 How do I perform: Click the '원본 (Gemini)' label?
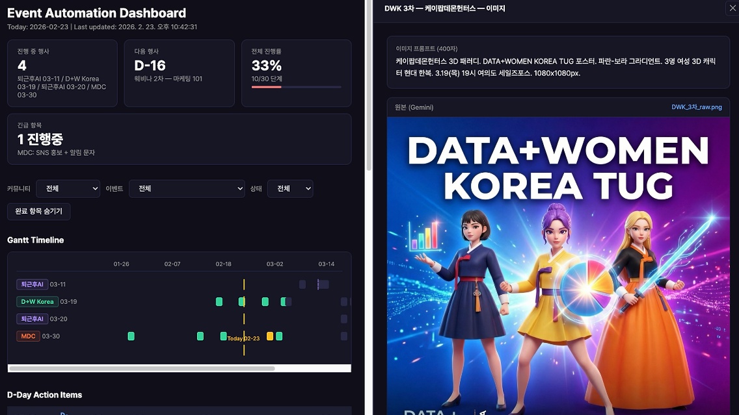[x=414, y=107]
